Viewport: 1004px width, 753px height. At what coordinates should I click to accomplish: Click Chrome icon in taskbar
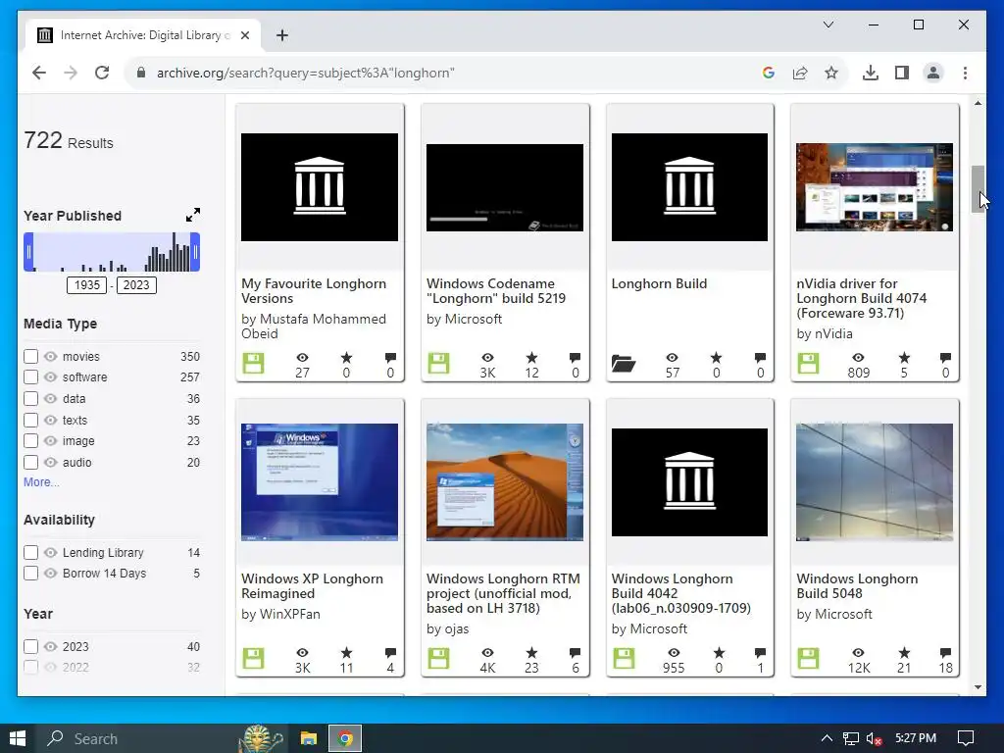coord(345,738)
